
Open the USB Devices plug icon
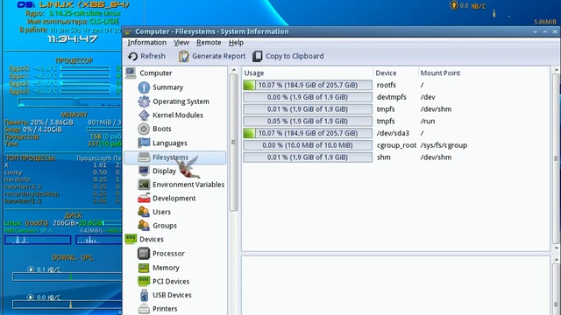[144, 295]
